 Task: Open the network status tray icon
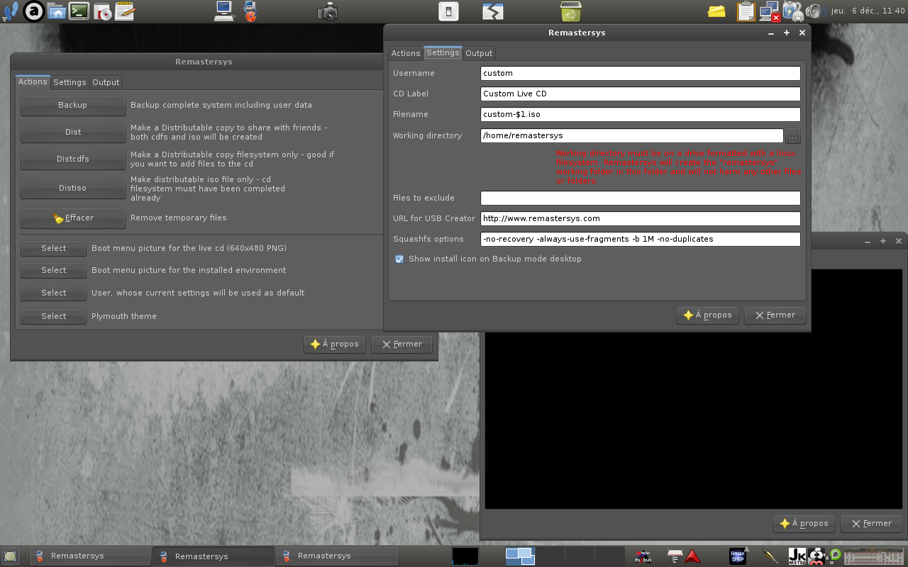769,11
